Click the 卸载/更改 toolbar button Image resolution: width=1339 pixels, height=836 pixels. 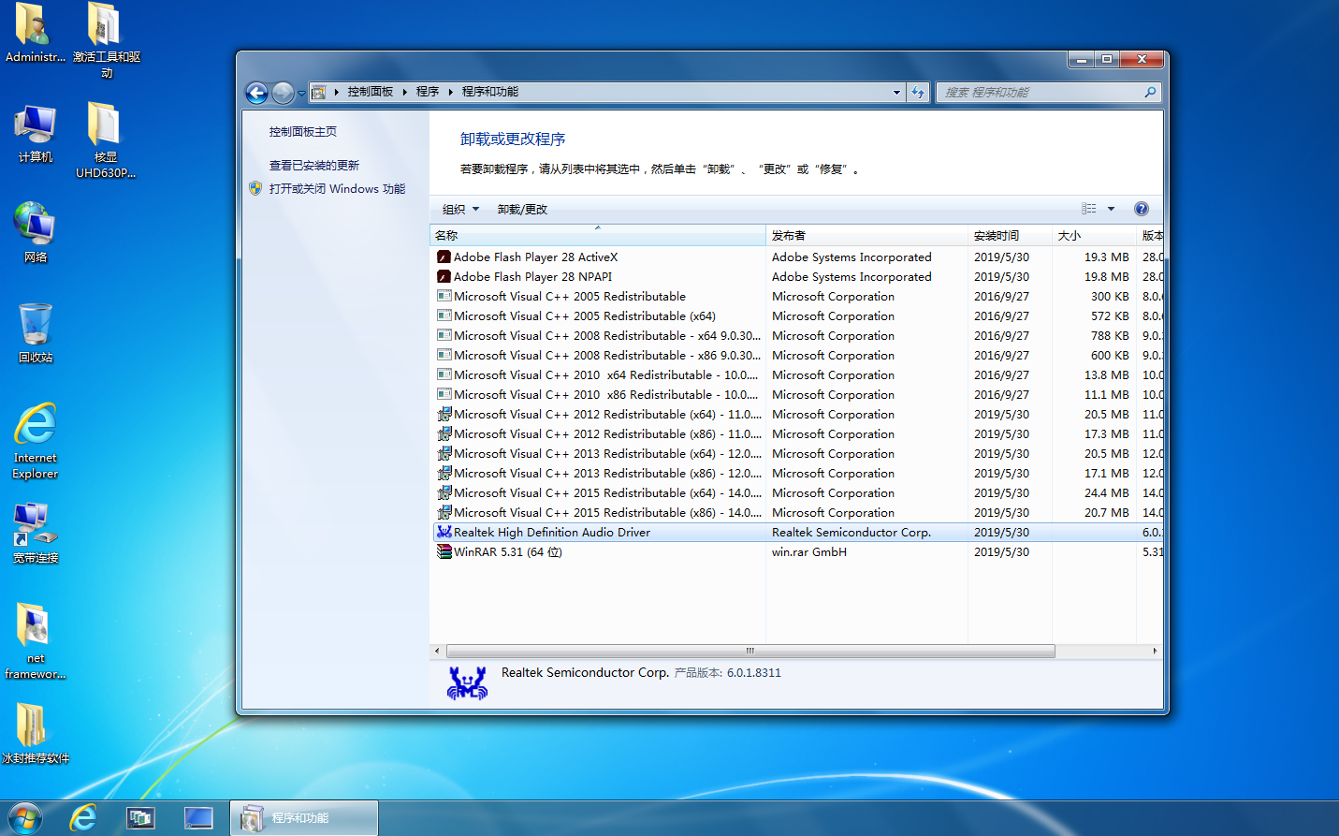click(x=522, y=209)
